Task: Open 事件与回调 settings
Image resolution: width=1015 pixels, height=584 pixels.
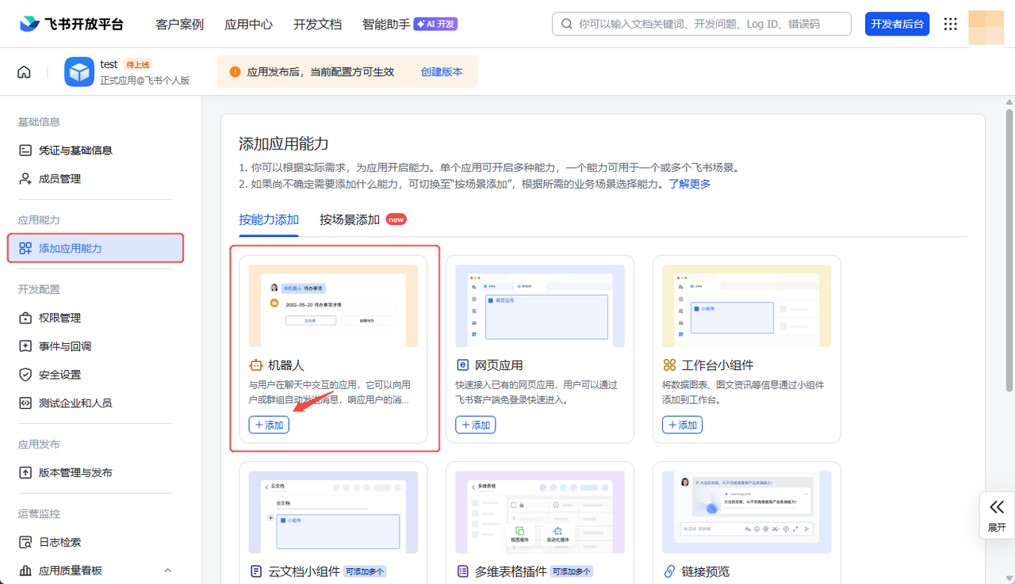Action: coord(64,346)
